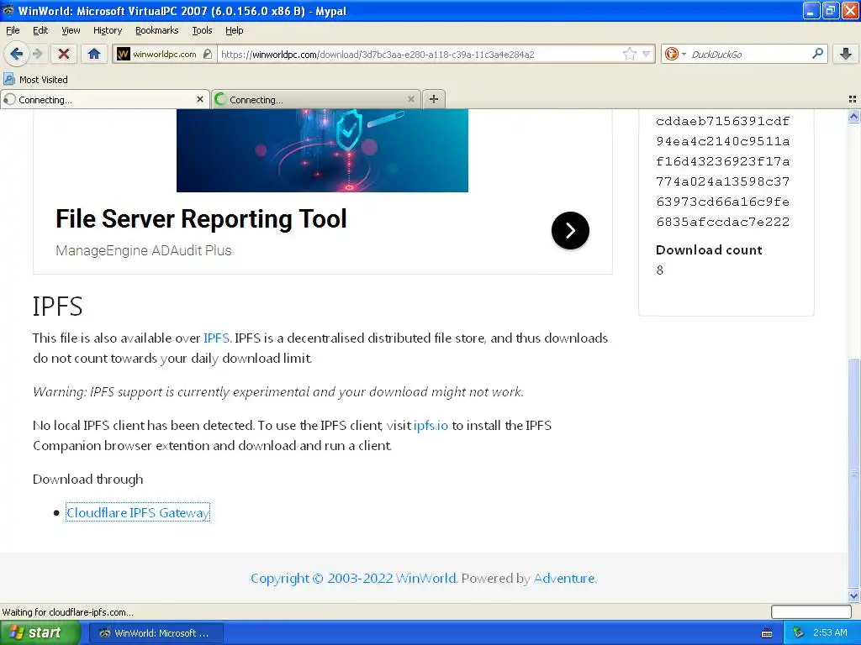The height and width of the screenshot is (645, 861).
Task: Click the Mypal raccoon title bar icon
Action: (8, 10)
